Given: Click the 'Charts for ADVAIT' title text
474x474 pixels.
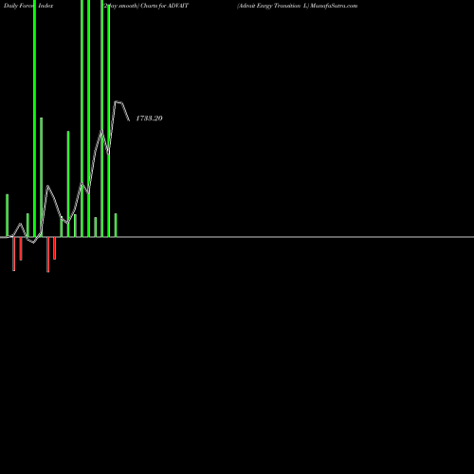Looking at the screenshot, I should pos(164,6).
